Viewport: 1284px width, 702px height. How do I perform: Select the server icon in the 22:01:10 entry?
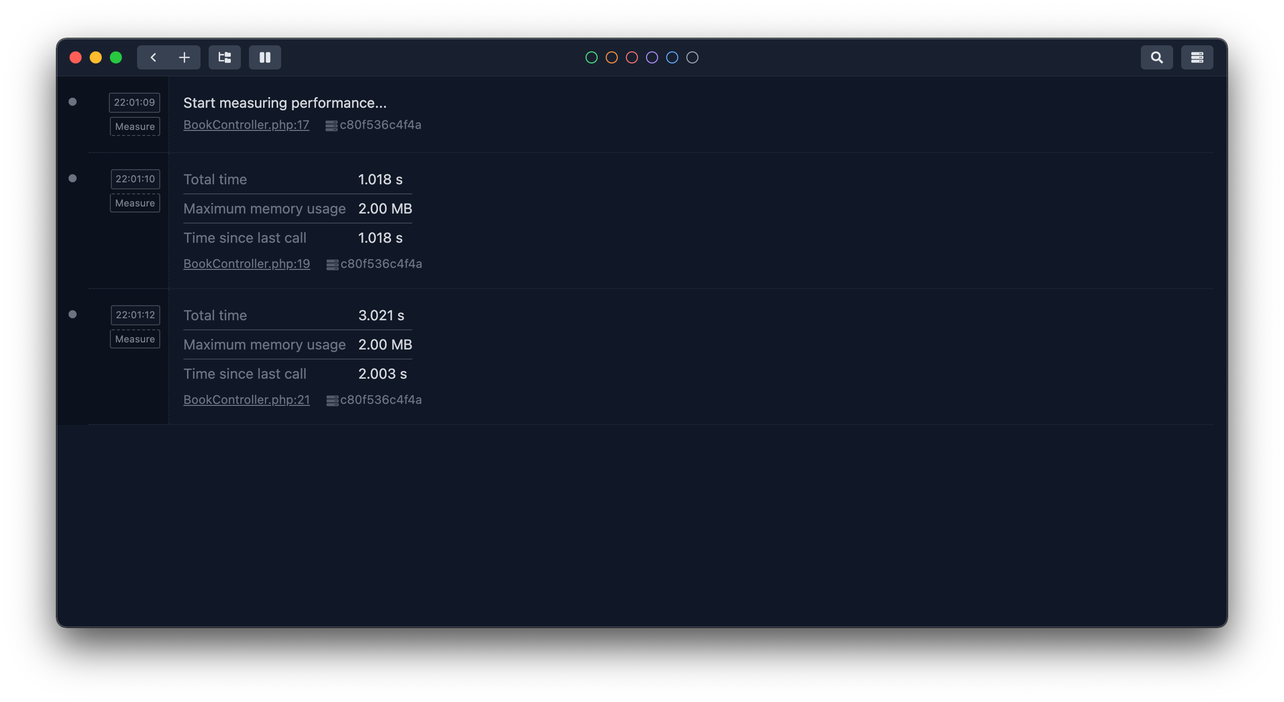[332, 263]
